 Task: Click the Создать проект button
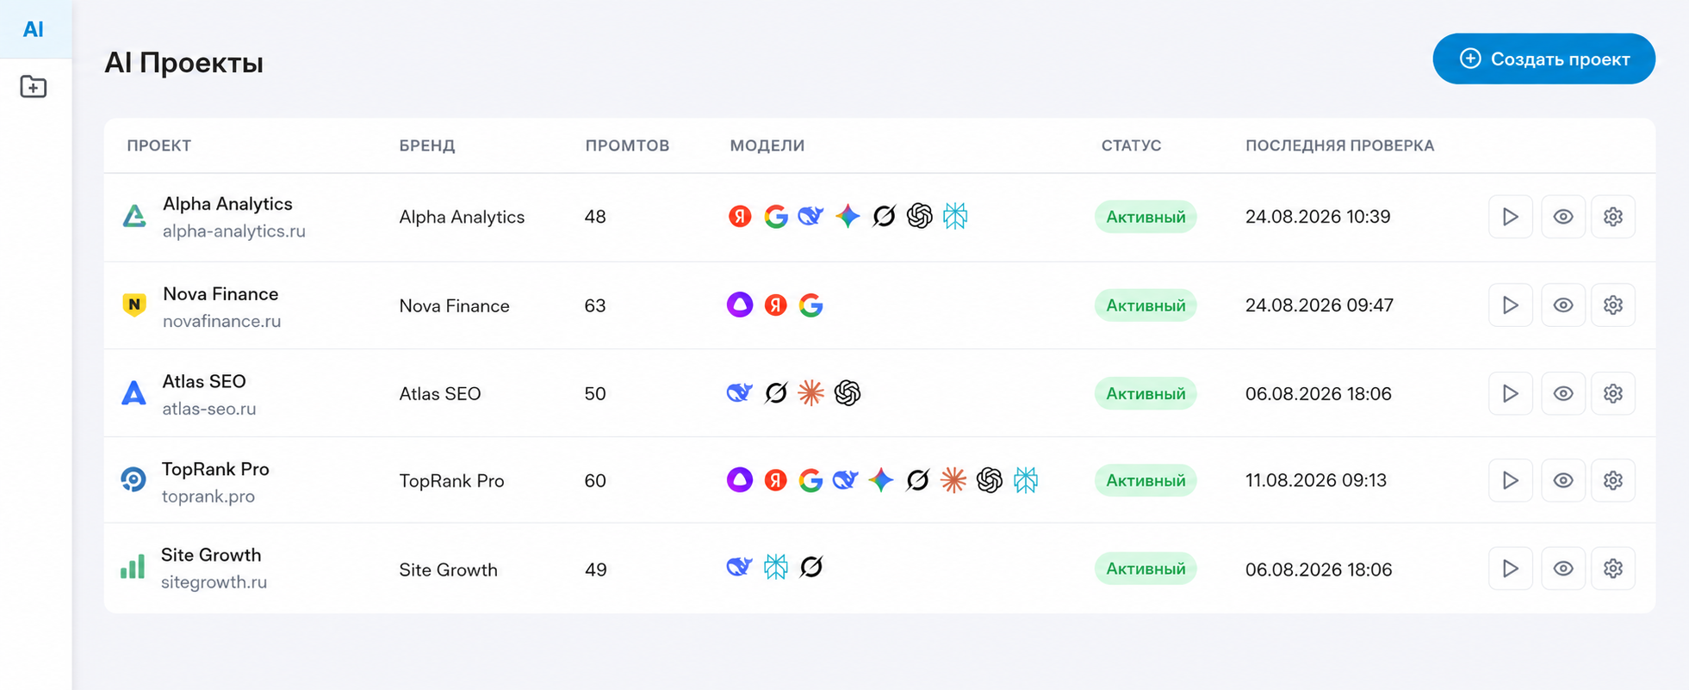pyautogui.click(x=1543, y=59)
